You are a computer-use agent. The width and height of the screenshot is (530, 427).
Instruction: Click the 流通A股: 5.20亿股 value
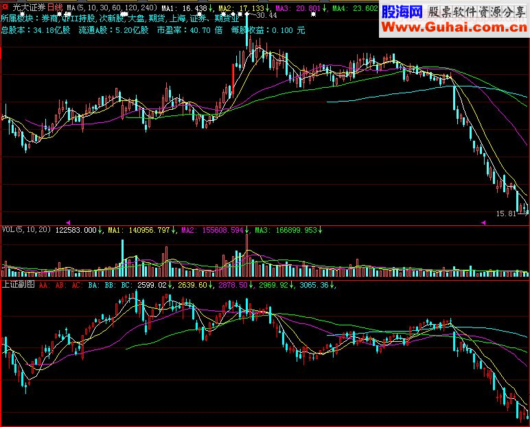113,30
